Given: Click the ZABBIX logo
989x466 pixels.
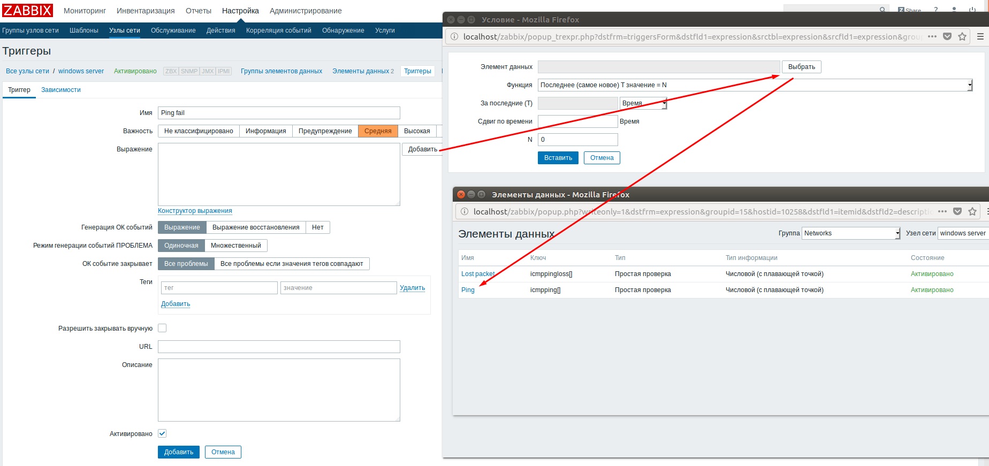Looking at the screenshot, I should pos(28,10).
